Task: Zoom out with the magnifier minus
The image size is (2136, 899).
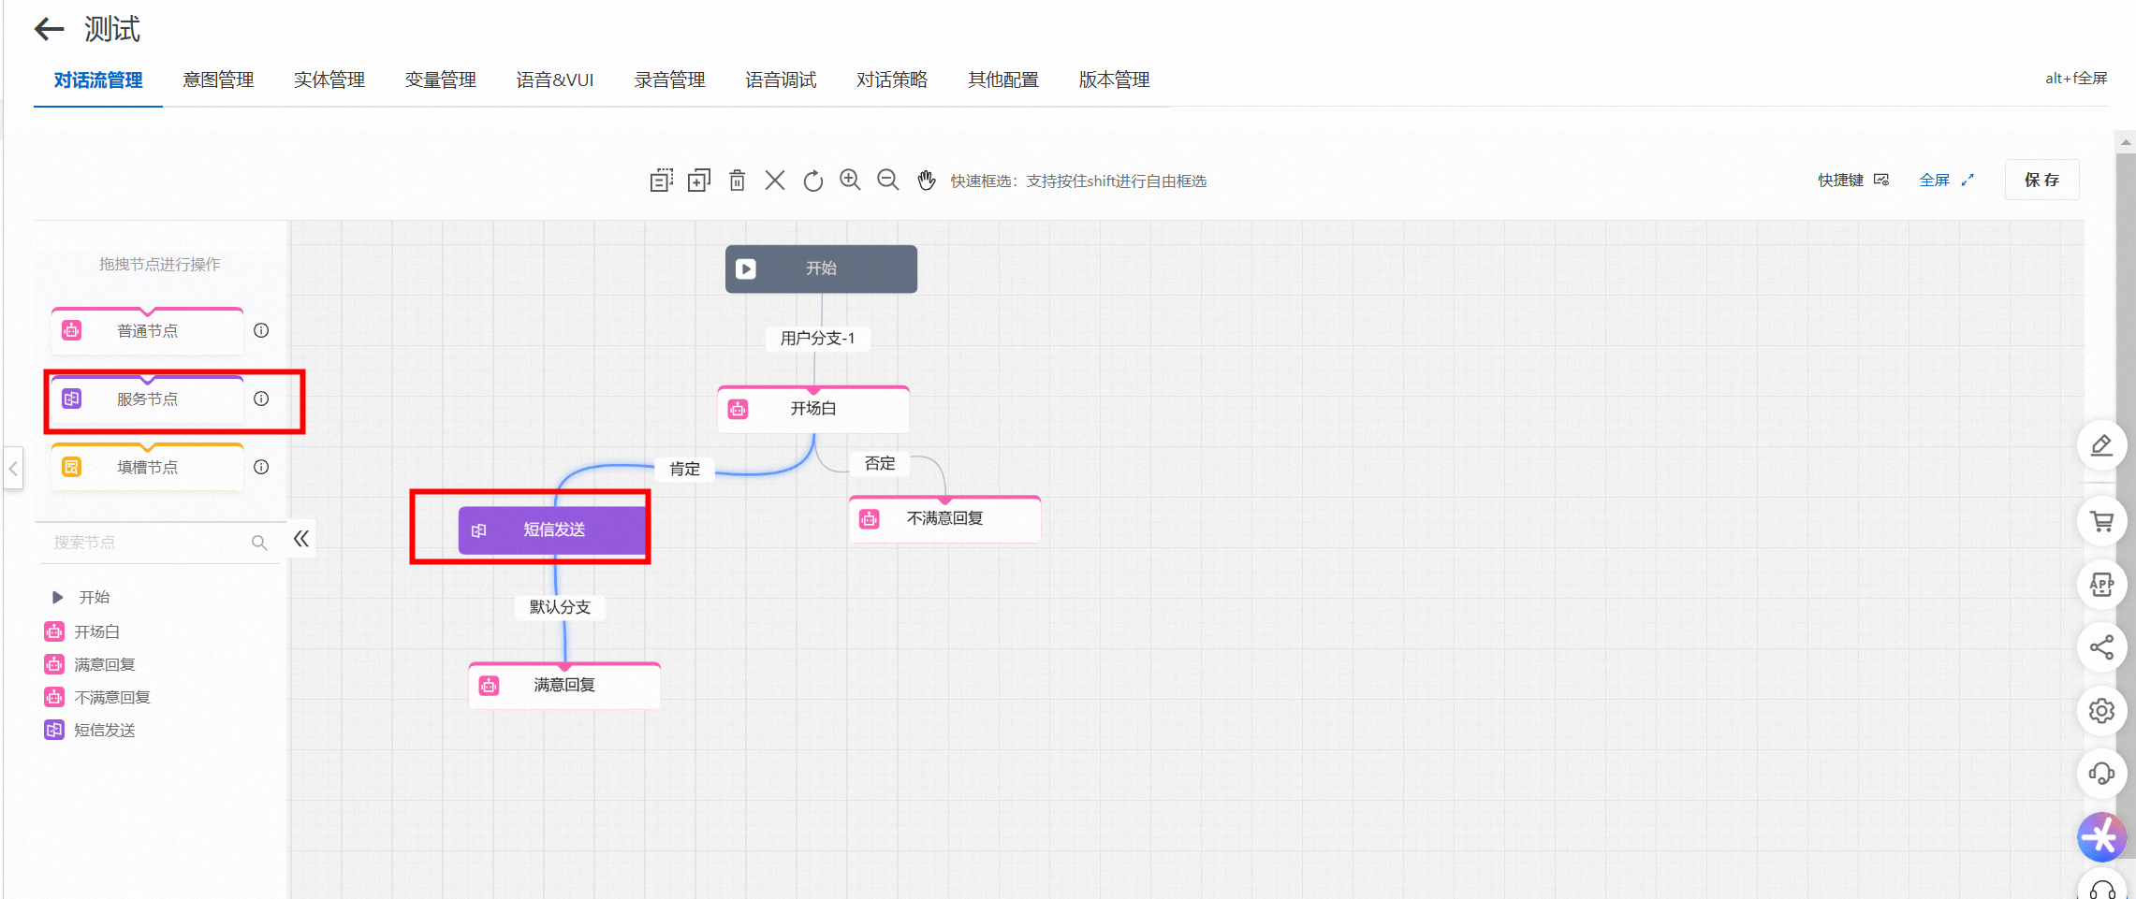Action: click(888, 180)
